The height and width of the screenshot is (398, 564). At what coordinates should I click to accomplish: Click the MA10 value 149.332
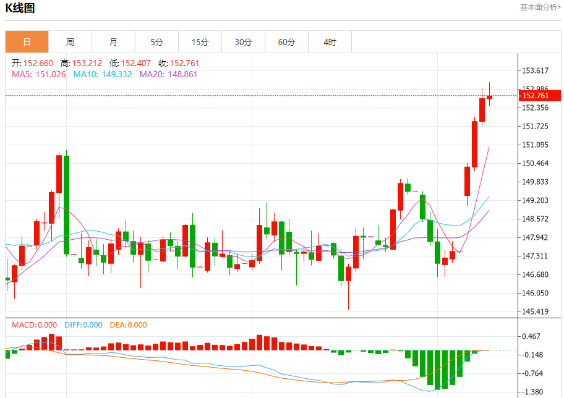pos(117,74)
